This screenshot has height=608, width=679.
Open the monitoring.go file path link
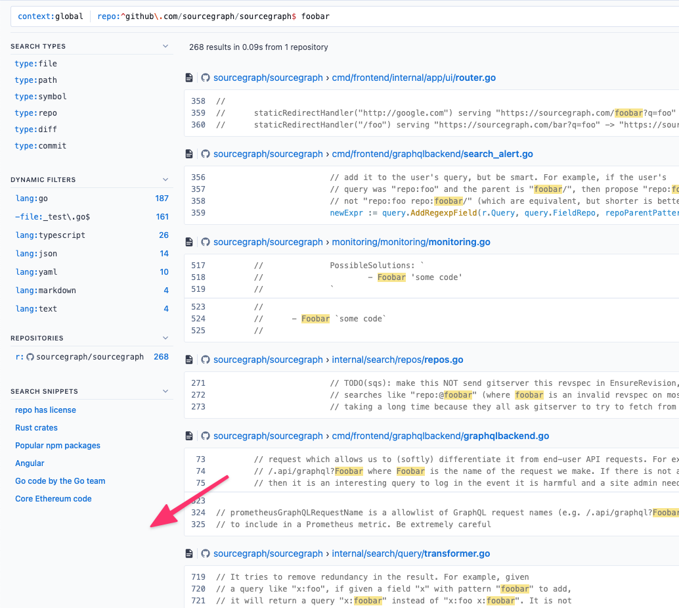pyautogui.click(x=411, y=242)
